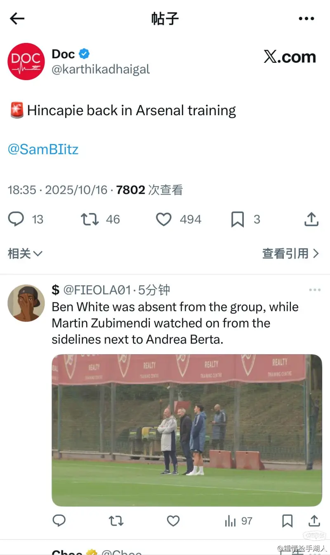Image resolution: width=330 pixels, height=555 pixels.
Task: Repost FIEOLA01's reply
Action: click(116, 521)
